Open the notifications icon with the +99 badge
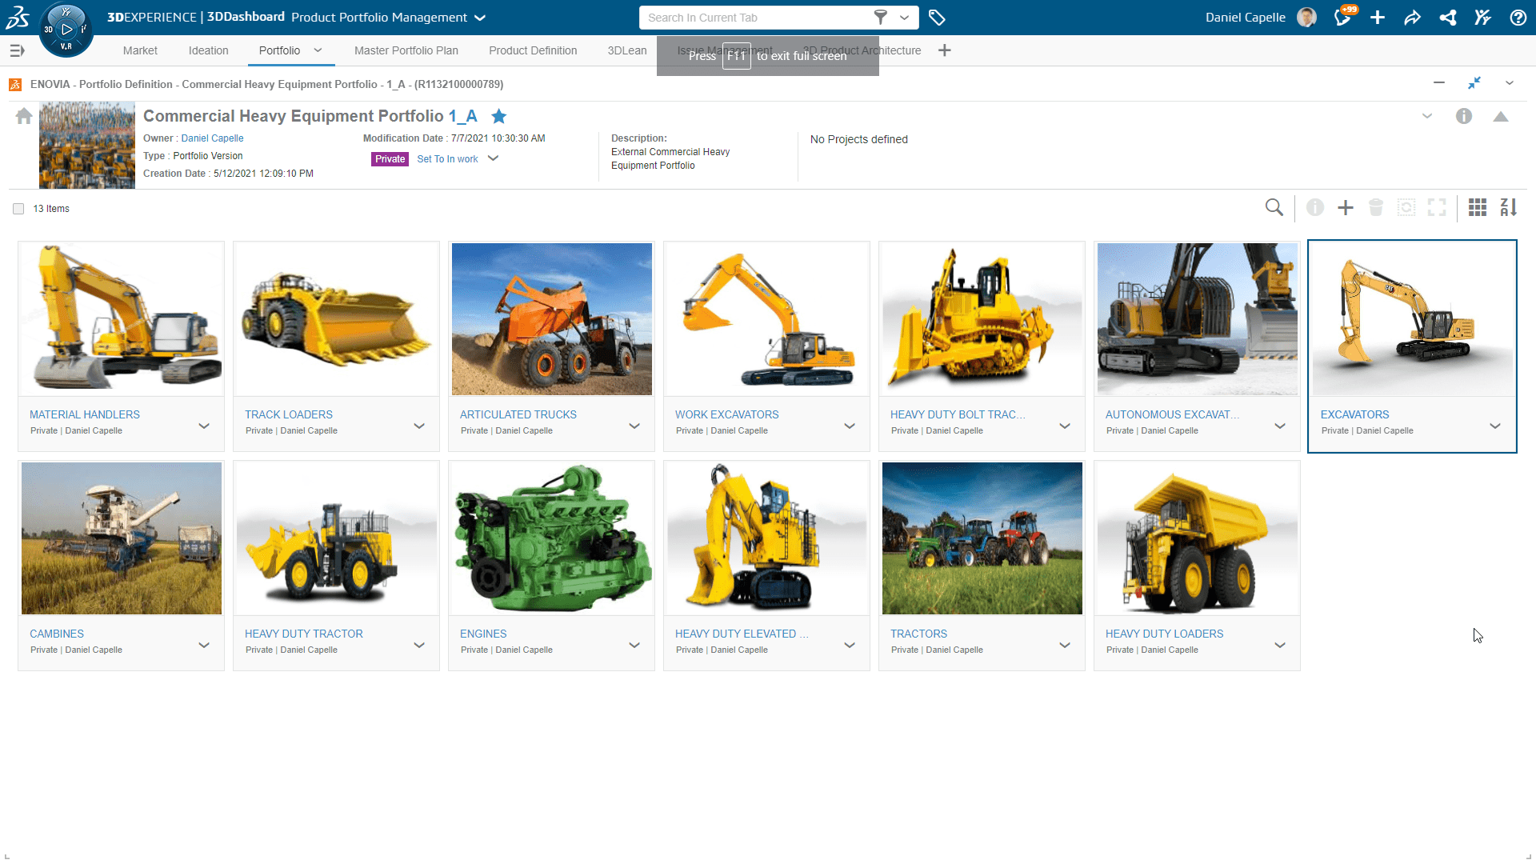 point(1342,18)
